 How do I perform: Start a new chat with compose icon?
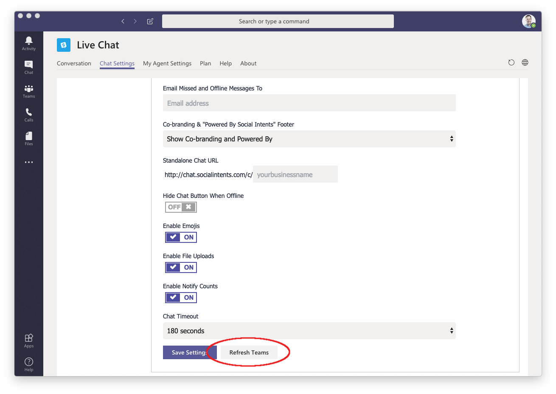coord(150,21)
